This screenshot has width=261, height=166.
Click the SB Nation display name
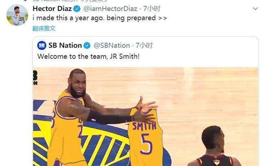tap(65, 45)
